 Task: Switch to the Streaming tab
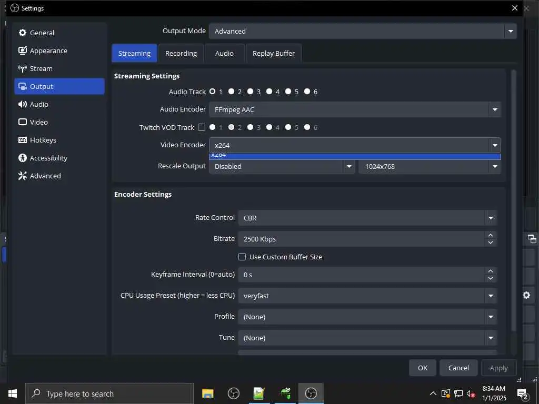click(134, 53)
